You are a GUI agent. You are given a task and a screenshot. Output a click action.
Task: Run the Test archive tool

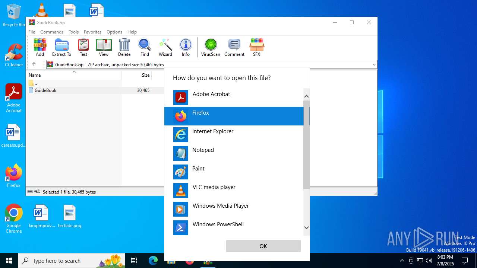(83, 47)
